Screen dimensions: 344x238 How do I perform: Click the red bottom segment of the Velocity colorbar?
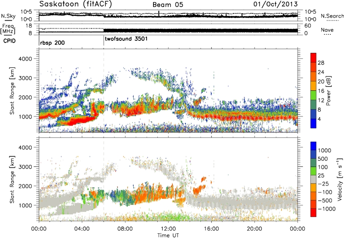click(x=313, y=213)
